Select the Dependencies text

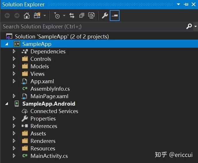pyautogui.click(x=48, y=52)
